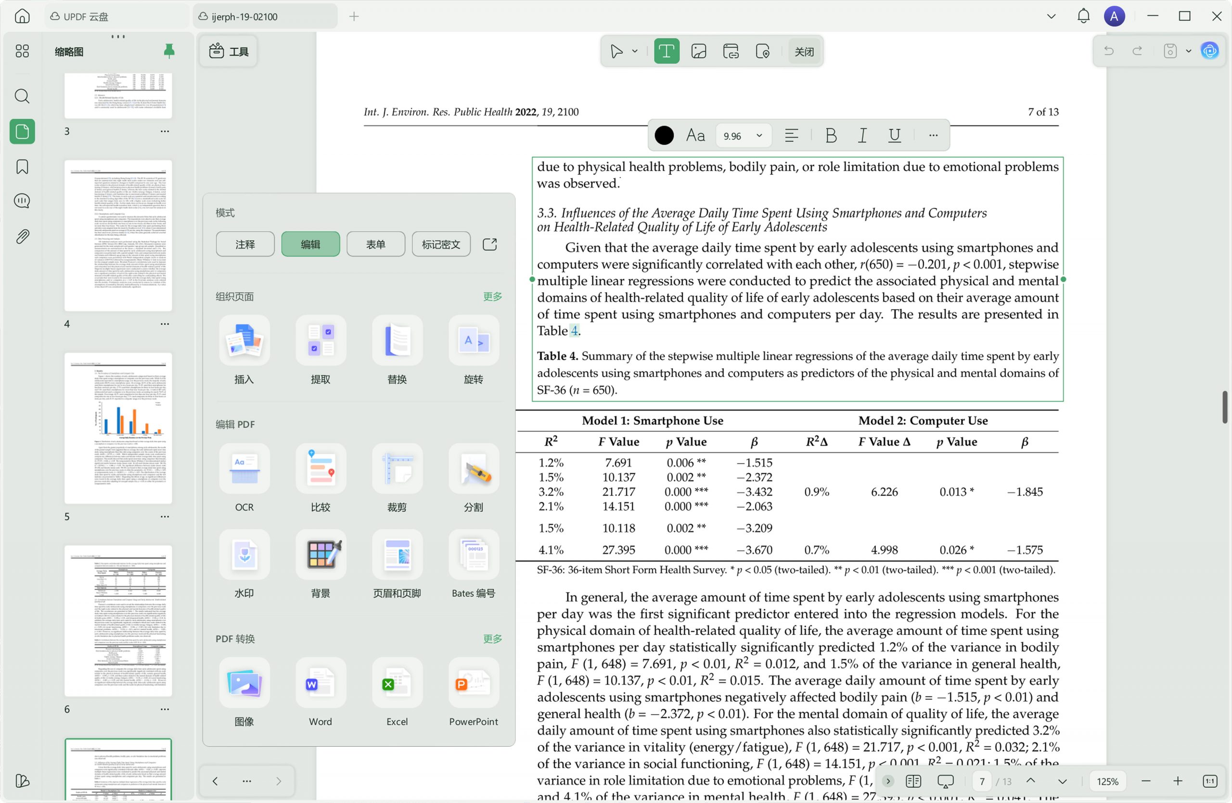Select the Crop (裁剪) tool
1232x803 pixels.
(x=397, y=469)
